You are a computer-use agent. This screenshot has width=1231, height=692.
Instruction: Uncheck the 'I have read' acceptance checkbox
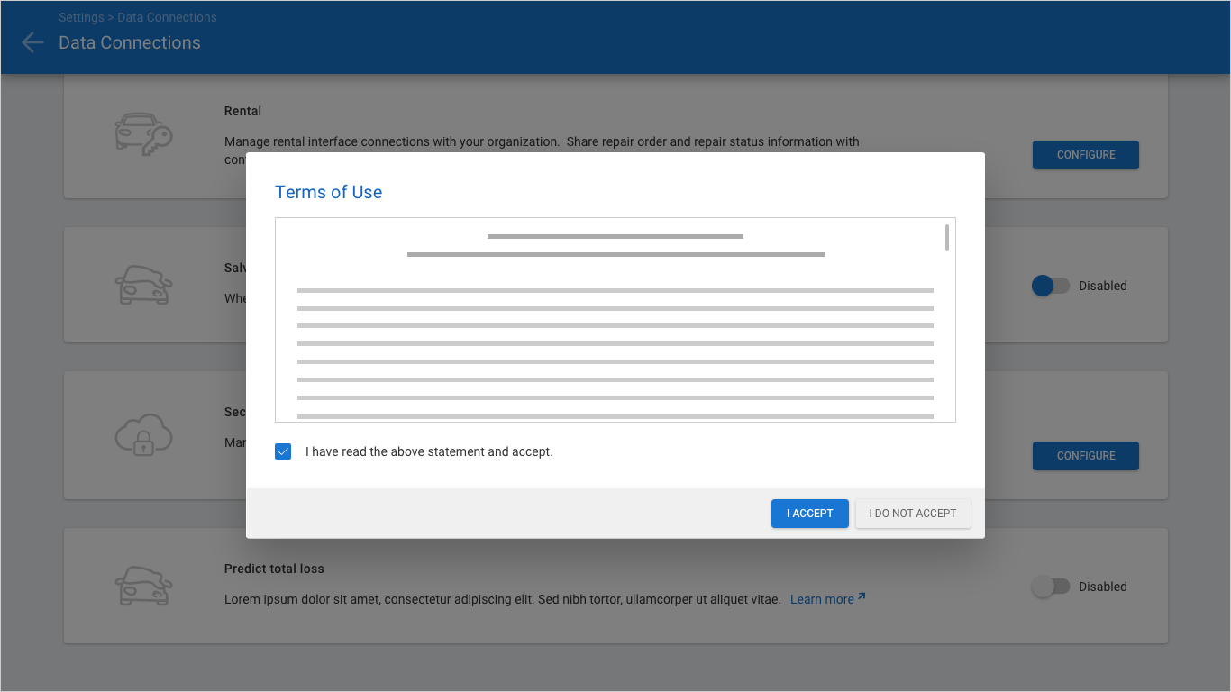tap(283, 451)
